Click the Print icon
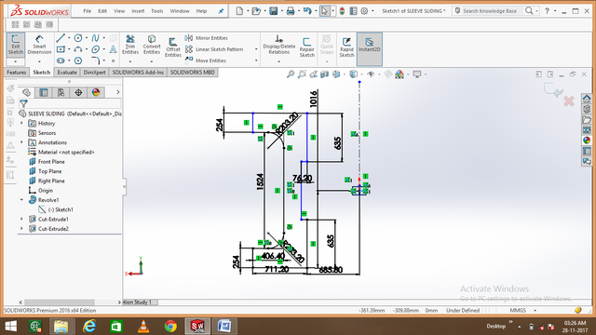Image resolution: width=596 pixels, height=335 pixels. [291, 11]
